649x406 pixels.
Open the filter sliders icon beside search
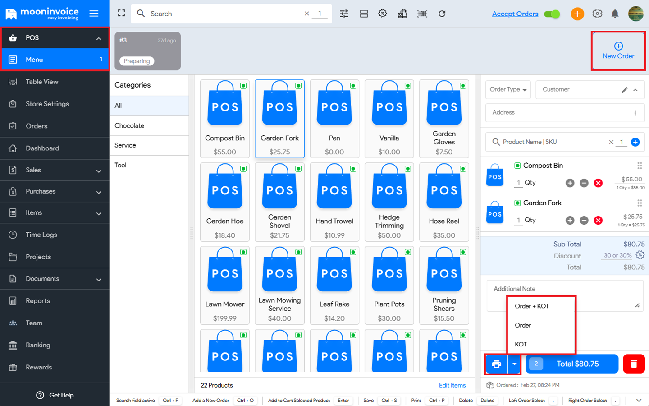(x=344, y=14)
